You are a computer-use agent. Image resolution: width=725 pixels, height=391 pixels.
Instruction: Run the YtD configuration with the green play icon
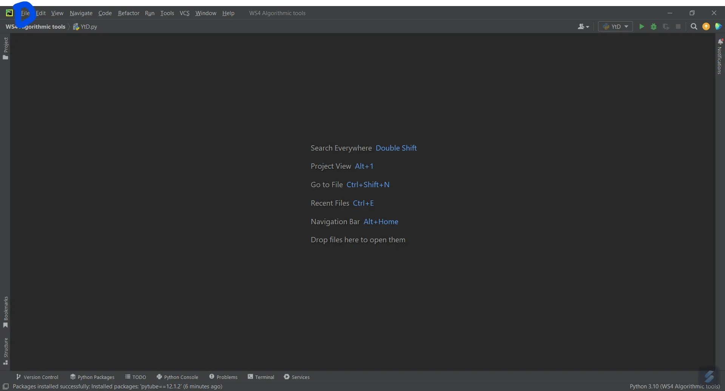coord(642,26)
